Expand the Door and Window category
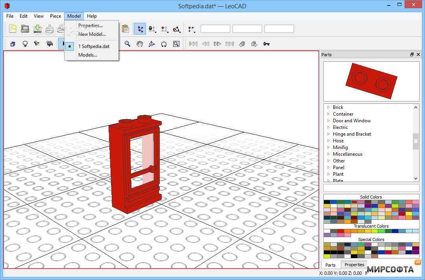 coord(328,121)
